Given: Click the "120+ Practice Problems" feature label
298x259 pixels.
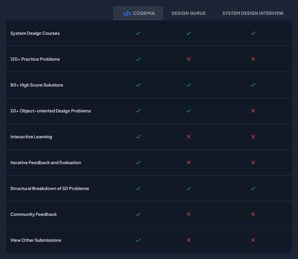Looking at the screenshot, I should click(x=35, y=59).
